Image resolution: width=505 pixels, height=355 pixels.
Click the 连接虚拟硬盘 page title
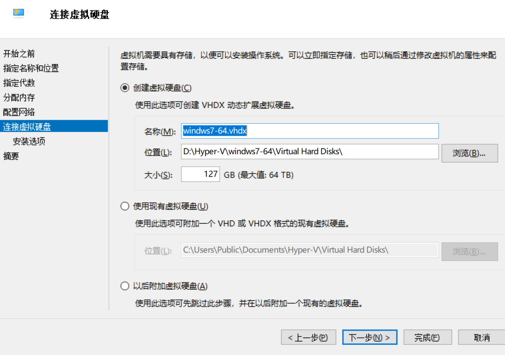[79, 15]
